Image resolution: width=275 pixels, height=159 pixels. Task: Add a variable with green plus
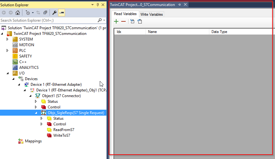116,21
